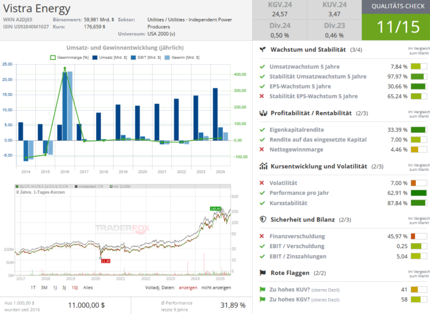430x314 pixels.
Task: Open Zu hohes KUV? red flag entry
Action: point(305,290)
